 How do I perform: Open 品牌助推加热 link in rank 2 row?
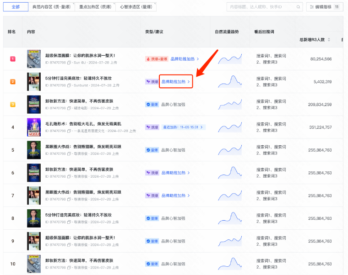175,82
